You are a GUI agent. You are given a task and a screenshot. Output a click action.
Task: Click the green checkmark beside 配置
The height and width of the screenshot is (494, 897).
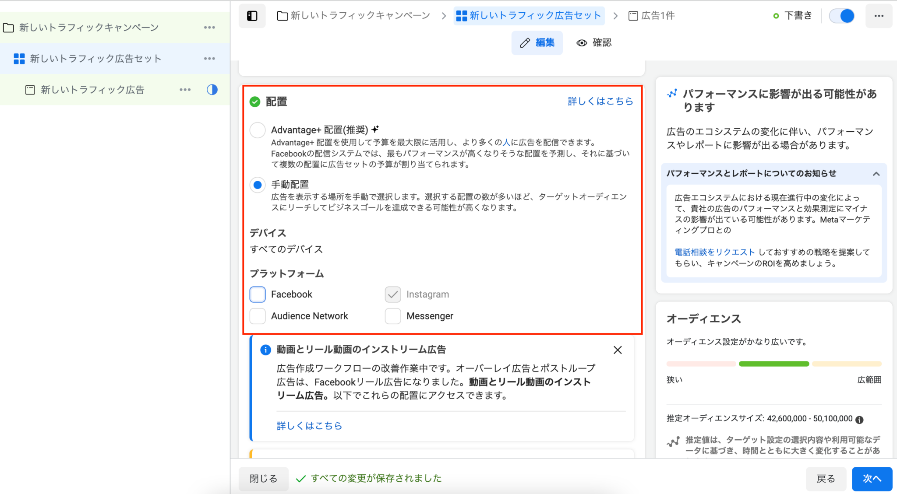click(x=254, y=101)
